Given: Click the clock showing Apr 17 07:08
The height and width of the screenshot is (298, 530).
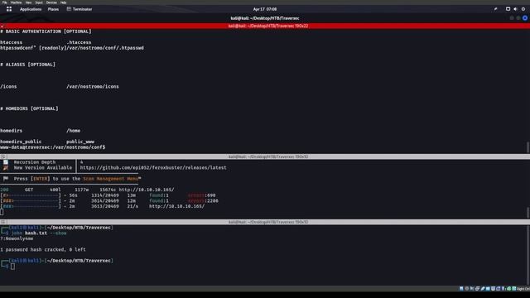Looking at the screenshot, I should click(x=265, y=9).
